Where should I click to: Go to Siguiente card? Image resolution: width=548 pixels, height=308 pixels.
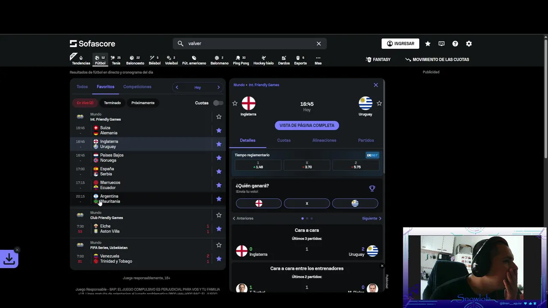[x=372, y=219]
